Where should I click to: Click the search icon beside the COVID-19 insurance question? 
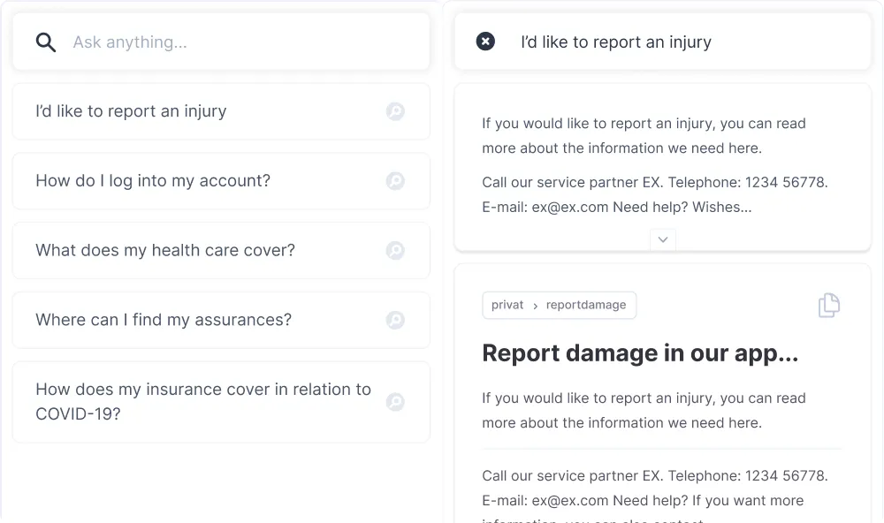pos(395,402)
